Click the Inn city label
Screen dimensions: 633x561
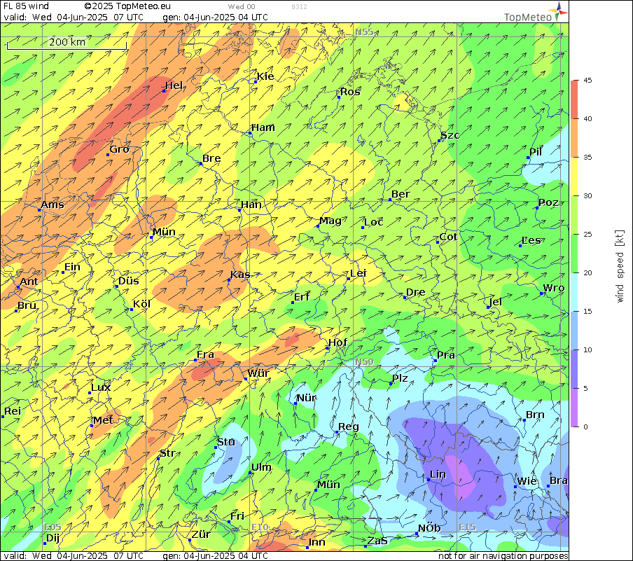(x=317, y=542)
